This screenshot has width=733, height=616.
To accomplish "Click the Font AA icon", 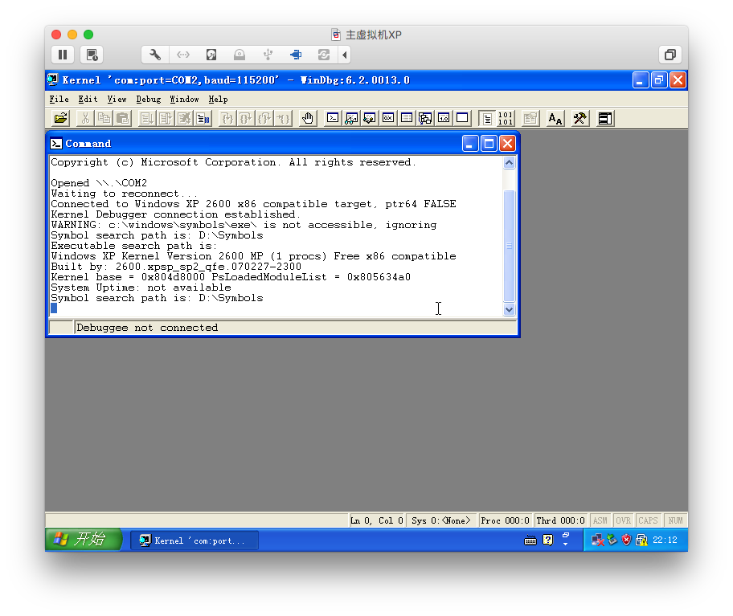I will [555, 119].
